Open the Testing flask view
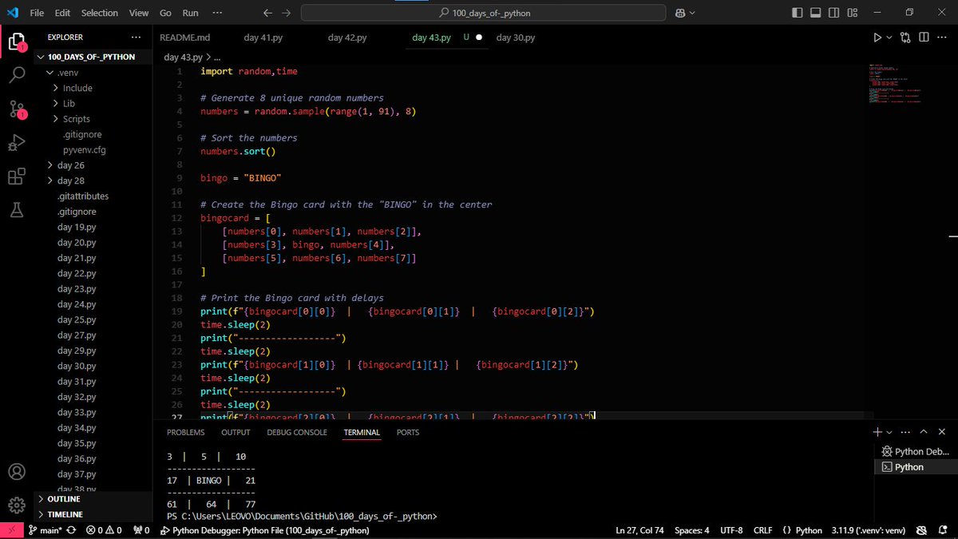 click(x=17, y=210)
